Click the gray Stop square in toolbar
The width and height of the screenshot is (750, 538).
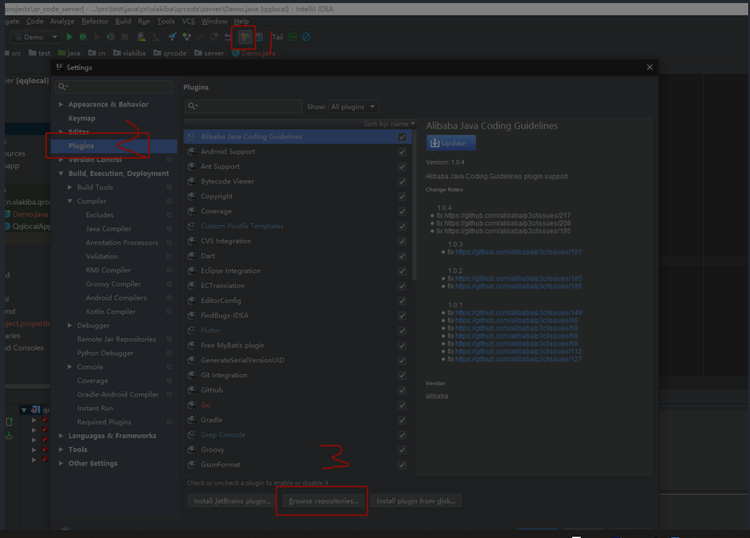124,37
